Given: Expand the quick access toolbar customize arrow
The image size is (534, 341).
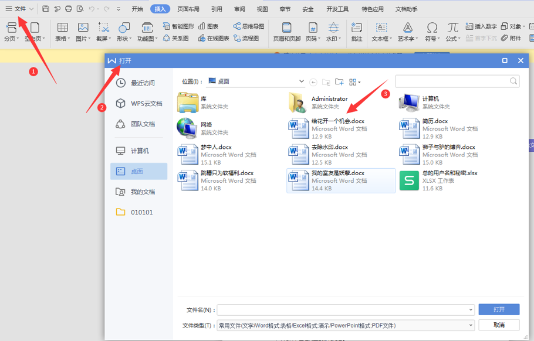Looking at the screenshot, I should [x=118, y=9].
